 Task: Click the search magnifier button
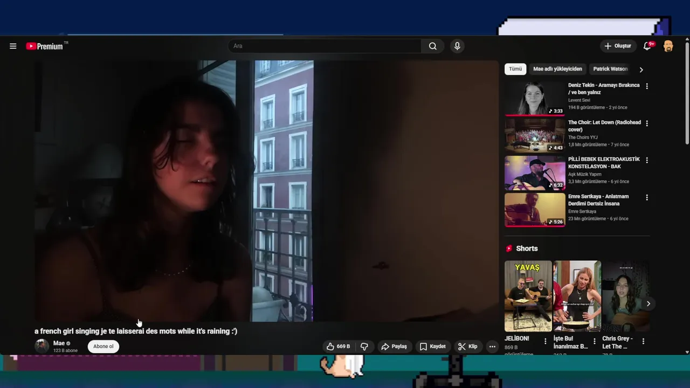click(x=432, y=46)
